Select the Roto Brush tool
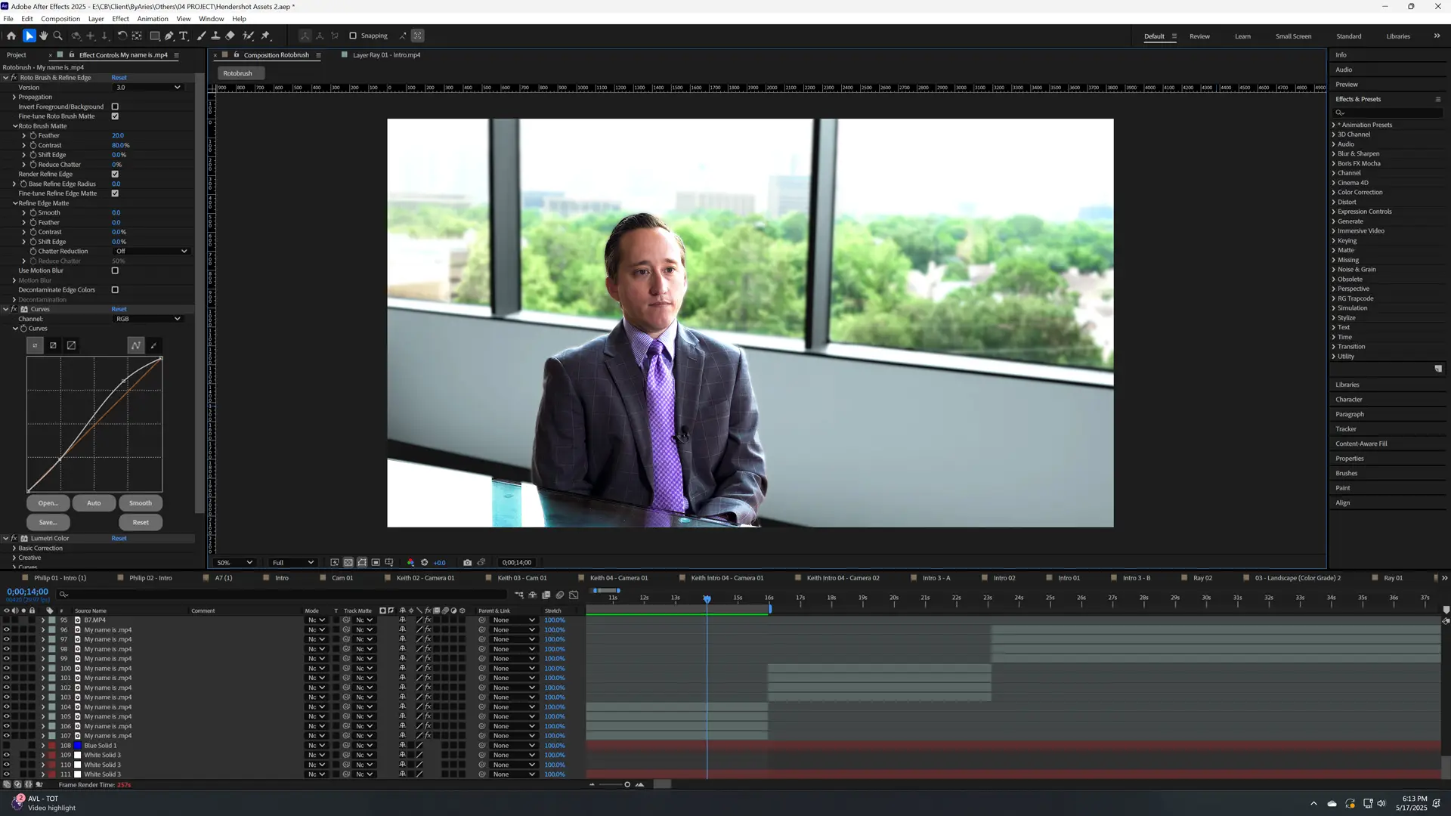The image size is (1451, 816). click(x=248, y=36)
